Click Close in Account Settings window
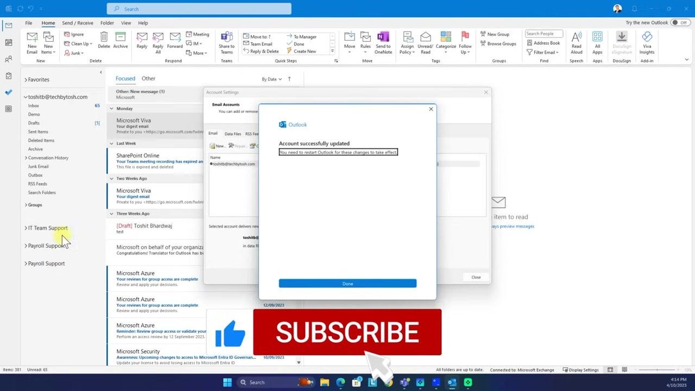The height and width of the screenshot is (391, 695). (476, 277)
